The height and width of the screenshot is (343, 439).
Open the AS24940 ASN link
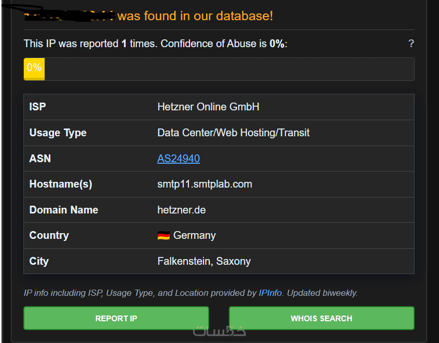coord(179,159)
